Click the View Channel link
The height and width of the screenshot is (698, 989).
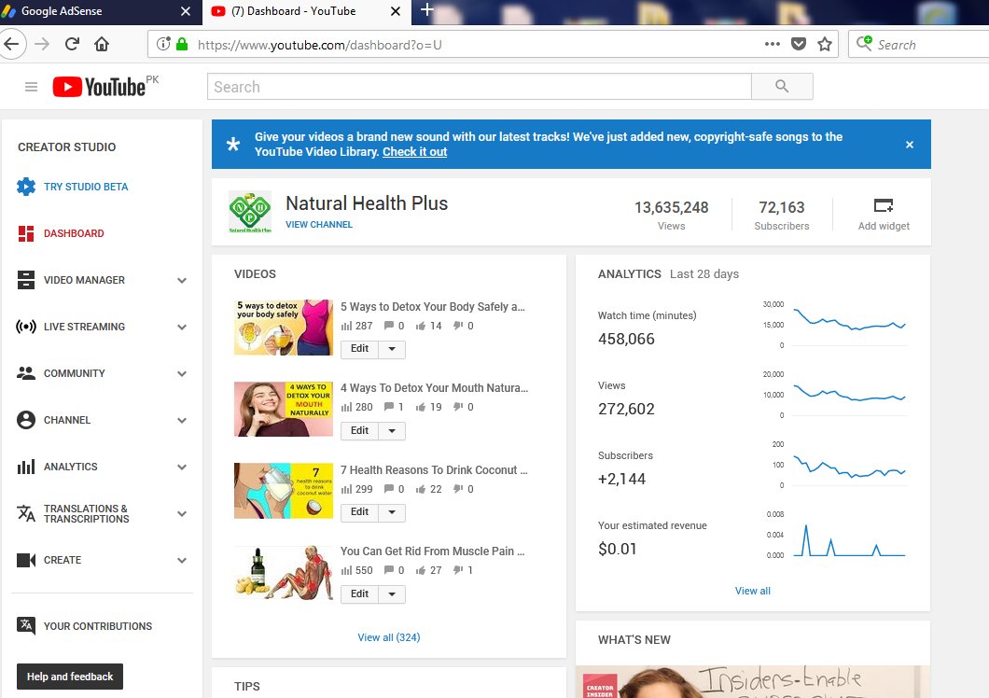pyautogui.click(x=318, y=225)
